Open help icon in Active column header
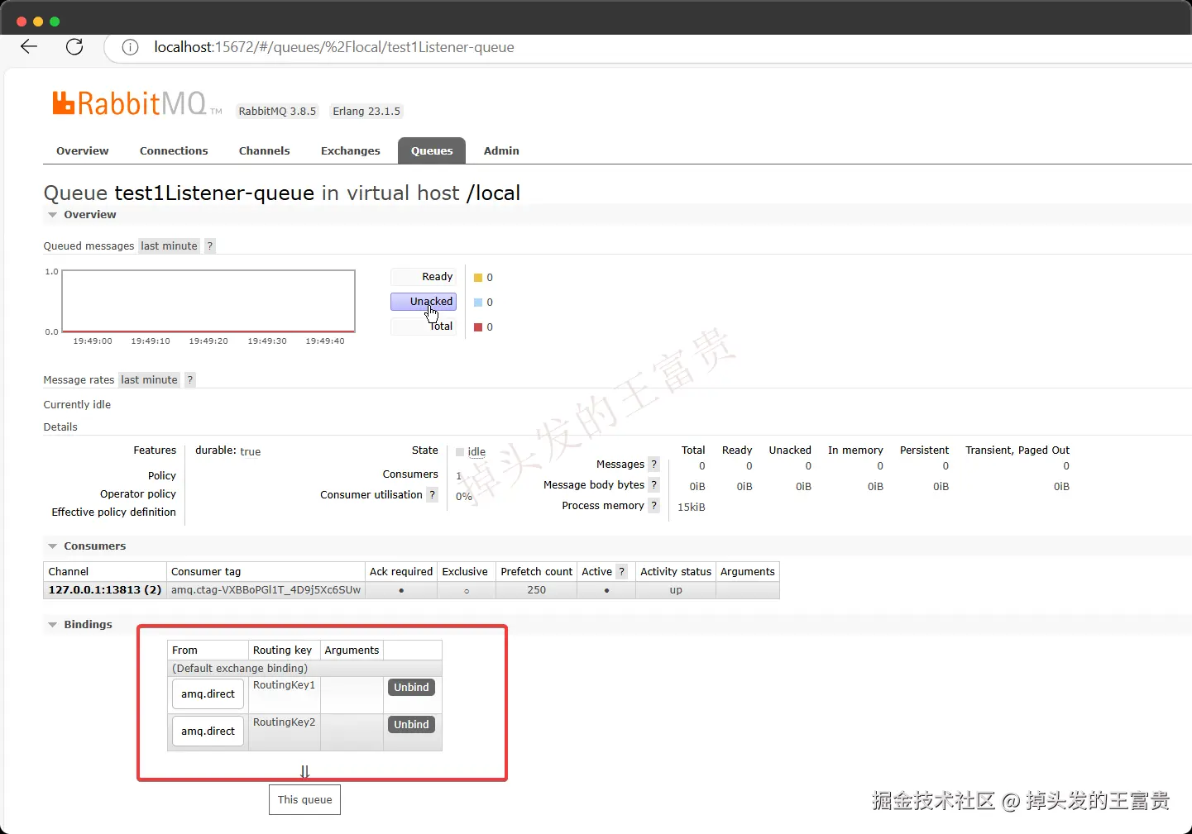 622,571
